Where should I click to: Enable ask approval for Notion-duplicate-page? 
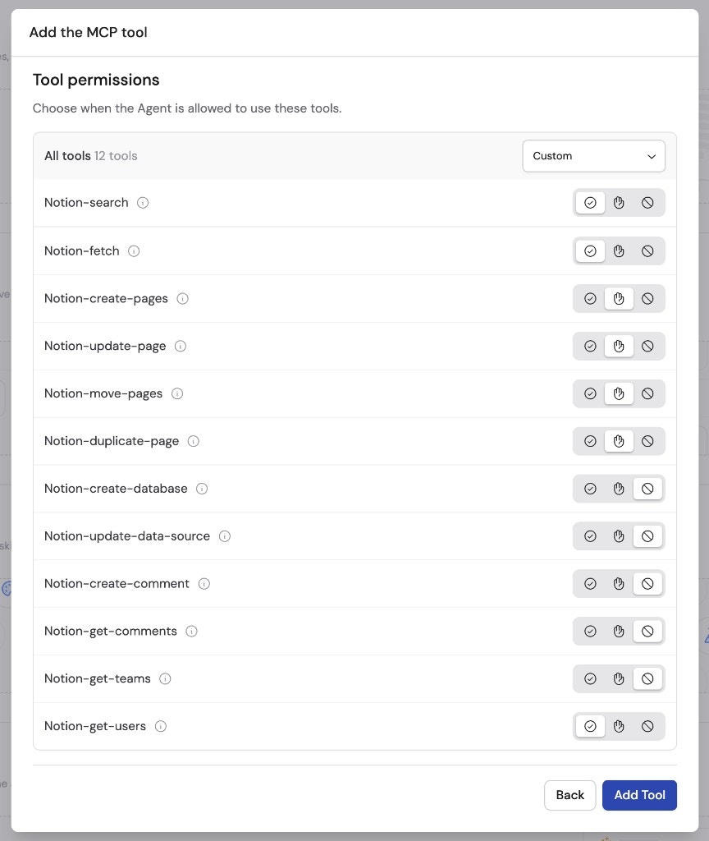619,441
